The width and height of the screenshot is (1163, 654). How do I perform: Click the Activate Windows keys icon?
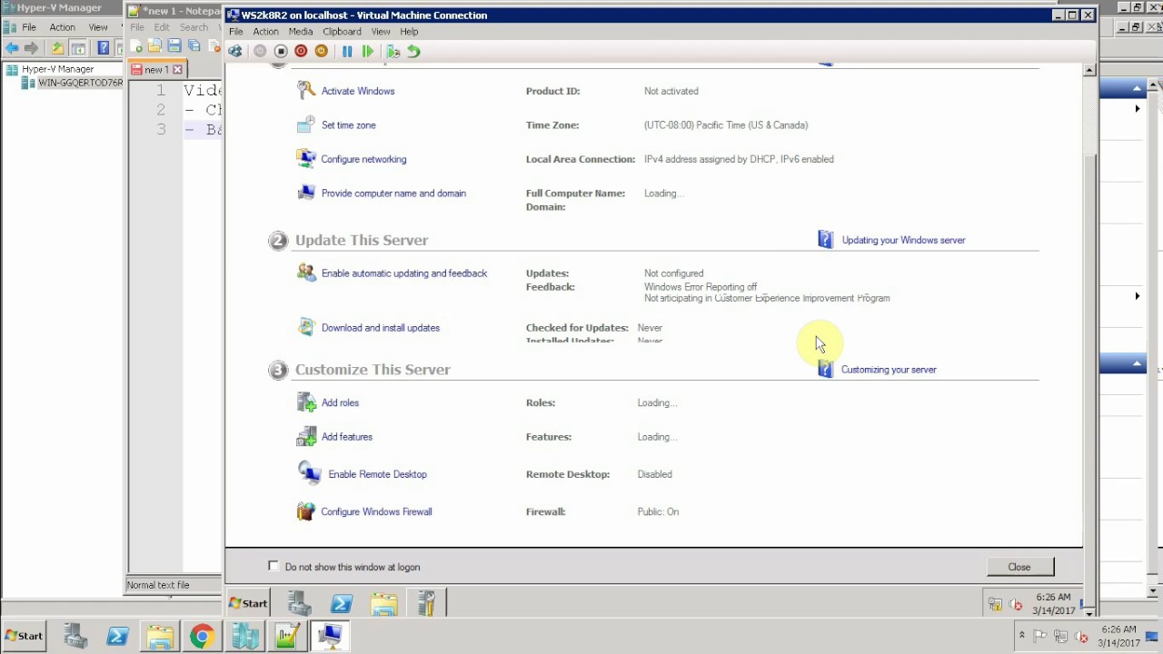(306, 90)
